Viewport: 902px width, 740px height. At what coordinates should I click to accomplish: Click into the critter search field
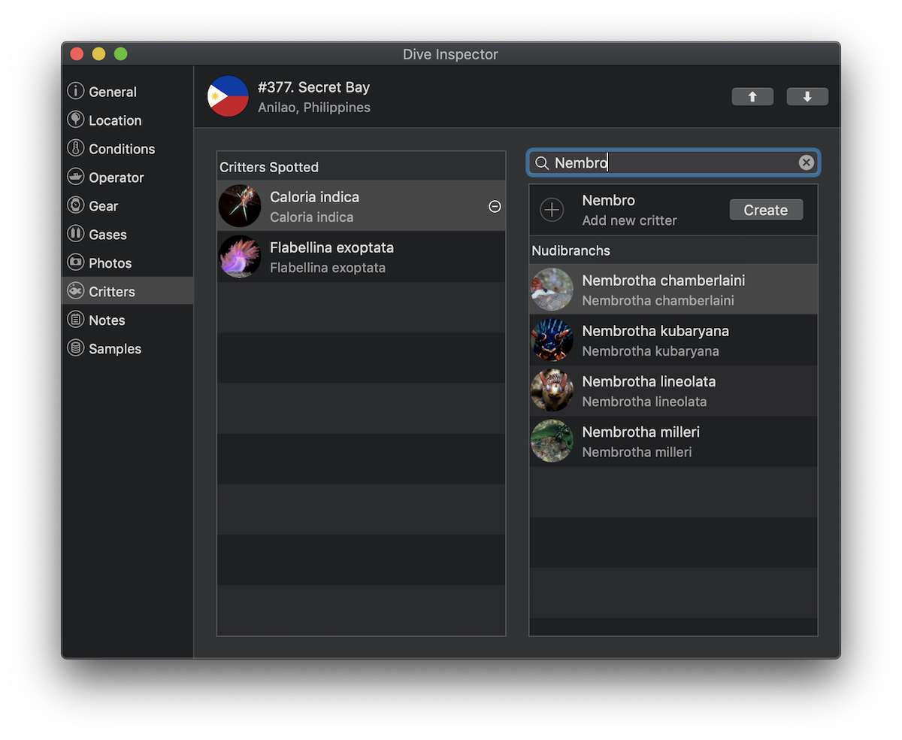pyautogui.click(x=673, y=163)
